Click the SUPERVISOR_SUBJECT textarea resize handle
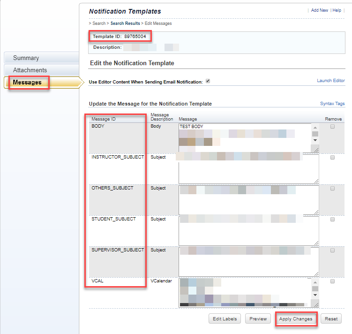 coord(316,274)
